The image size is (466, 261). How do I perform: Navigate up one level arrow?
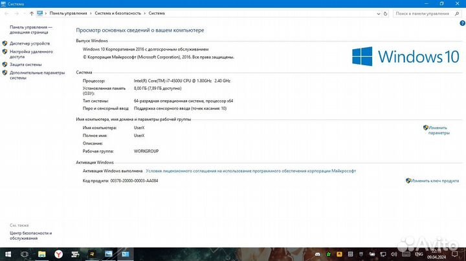32,14
